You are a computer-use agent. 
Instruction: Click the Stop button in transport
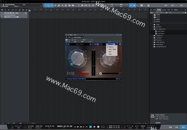tap(90, 127)
